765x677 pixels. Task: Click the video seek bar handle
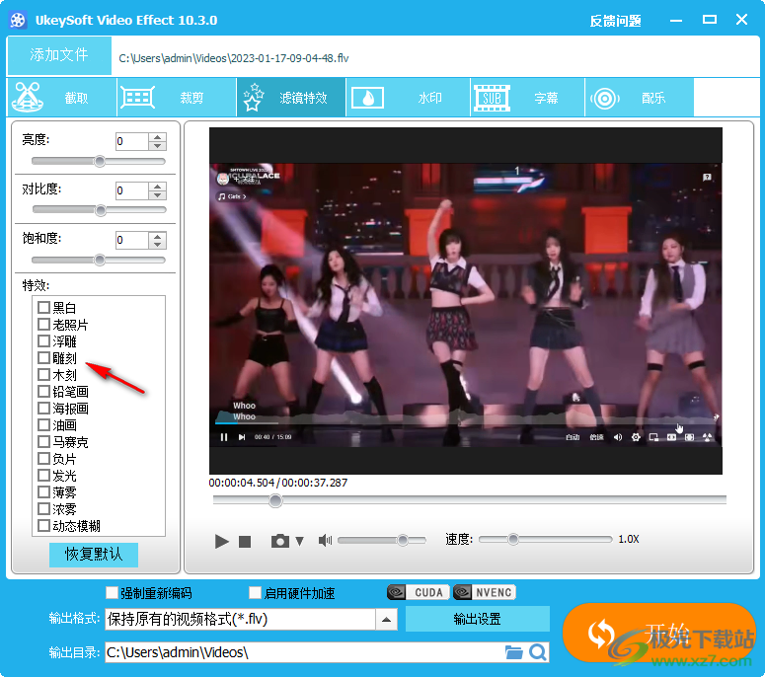pyautogui.click(x=275, y=500)
